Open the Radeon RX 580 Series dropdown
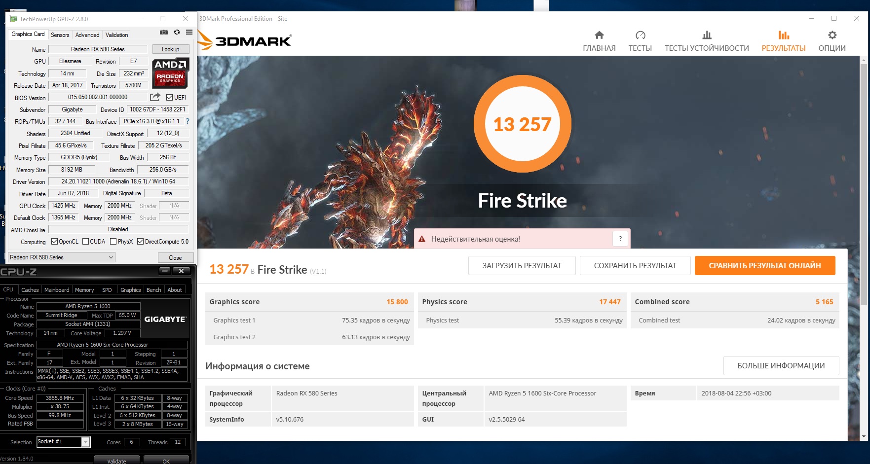 pos(62,257)
